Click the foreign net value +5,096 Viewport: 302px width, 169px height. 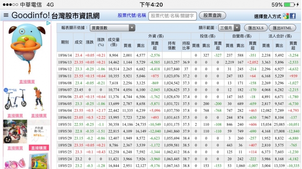coord(155,110)
